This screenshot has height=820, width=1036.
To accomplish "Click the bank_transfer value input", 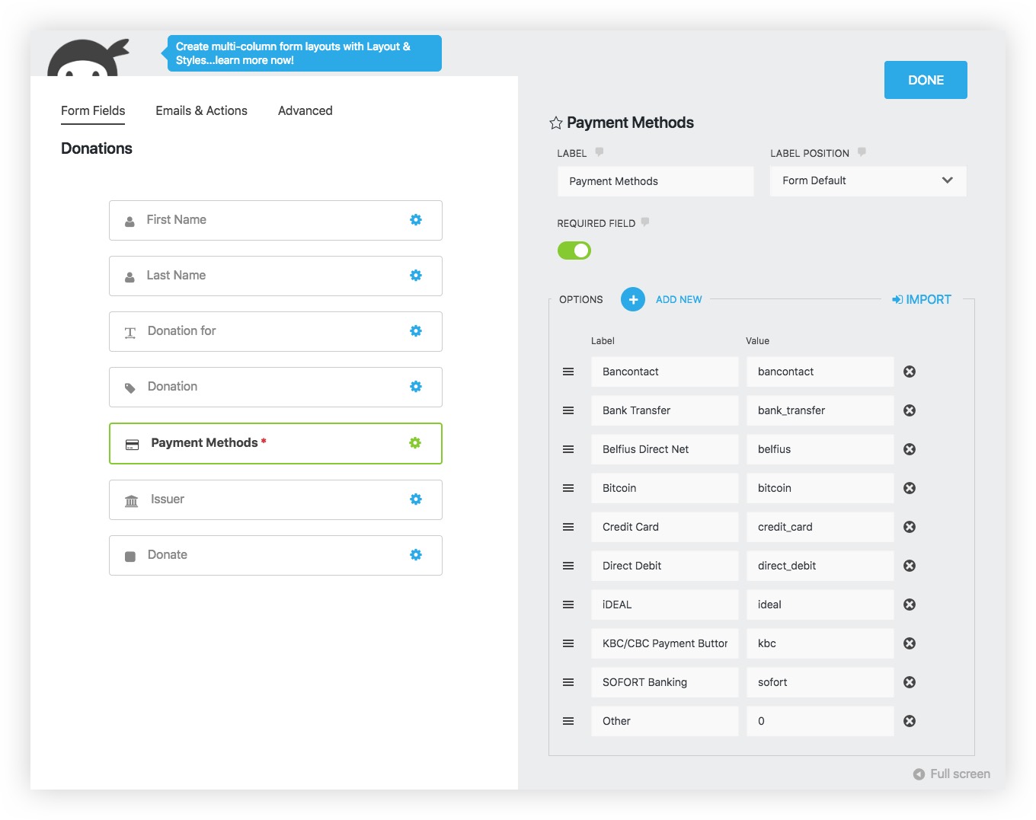I will tap(820, 410).
